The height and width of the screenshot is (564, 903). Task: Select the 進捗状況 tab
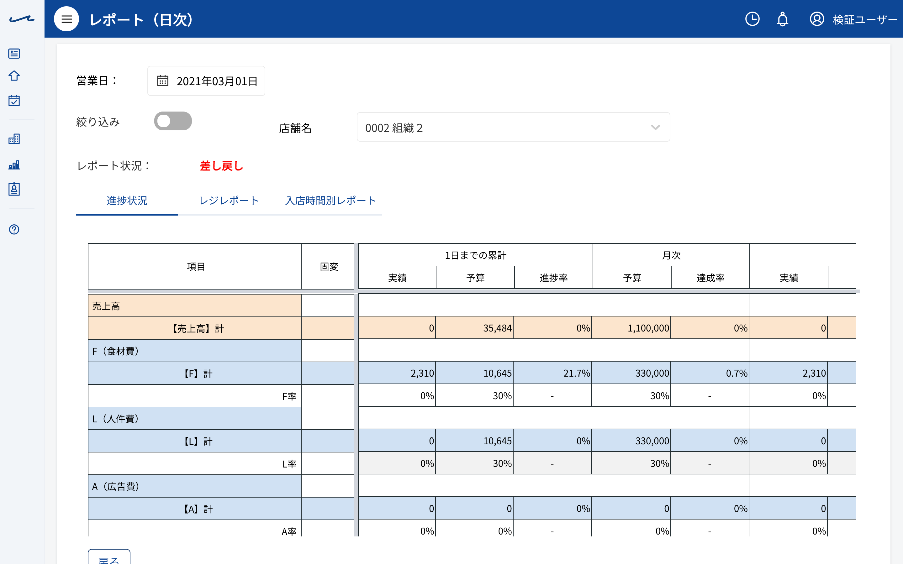tap(127, 201)
